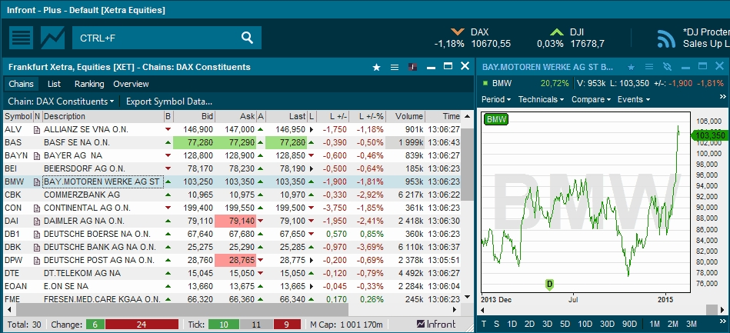Select the E.ON SE NA row
Viewport: 730px width, 333px height.
click(232, 286)
